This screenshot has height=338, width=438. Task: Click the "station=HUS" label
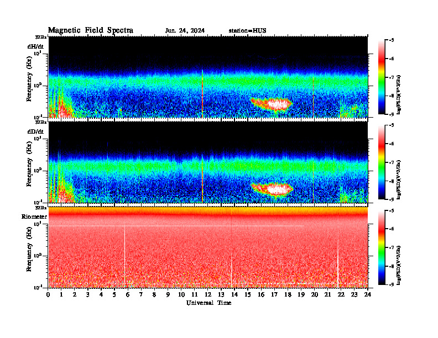tap(248, 30)
